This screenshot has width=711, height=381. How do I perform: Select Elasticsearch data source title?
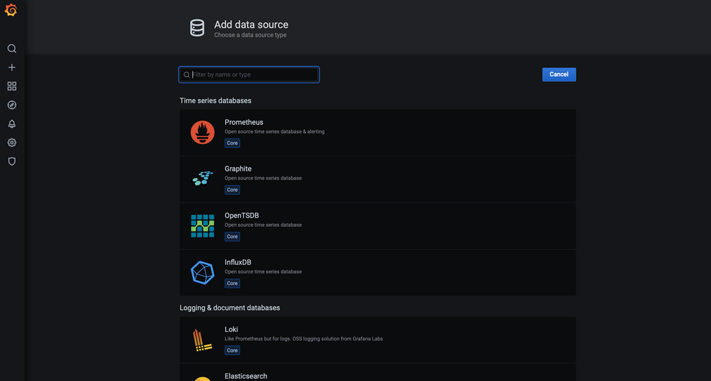(246, 376)
